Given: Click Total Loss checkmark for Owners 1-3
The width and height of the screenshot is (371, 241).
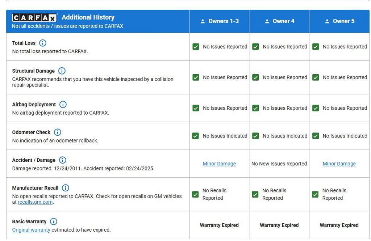Looking at the screenshot, I should click(196, 47).
